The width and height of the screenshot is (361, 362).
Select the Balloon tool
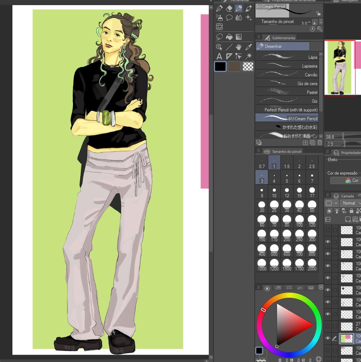pos(229,18)
